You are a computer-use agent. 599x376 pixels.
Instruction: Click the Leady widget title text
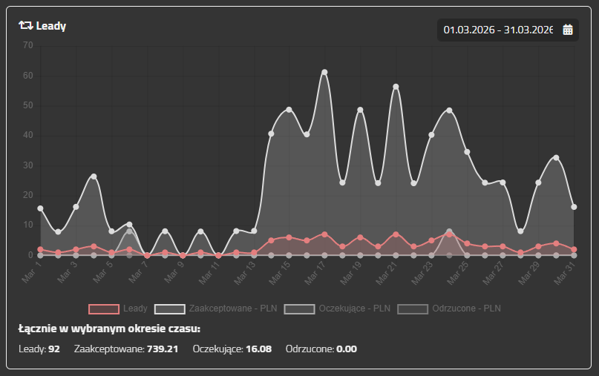(x=51, y=26)
